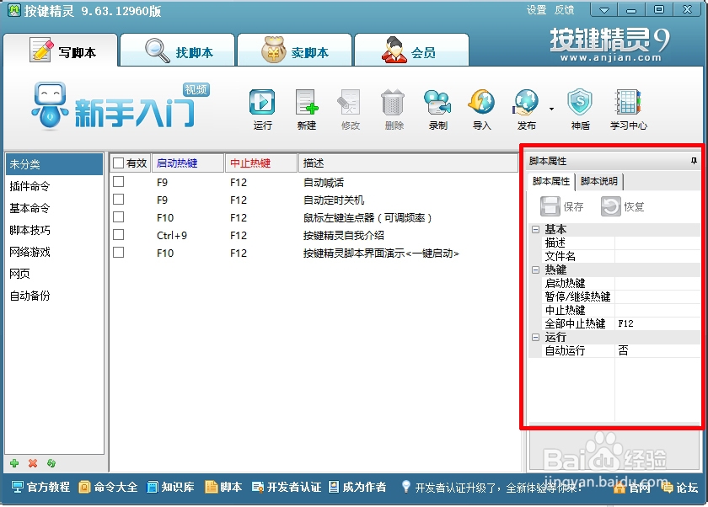Screen dimensions: 708x507
Task: Click the 保存 disk icon in properties
Action: (x=550, y=206)
